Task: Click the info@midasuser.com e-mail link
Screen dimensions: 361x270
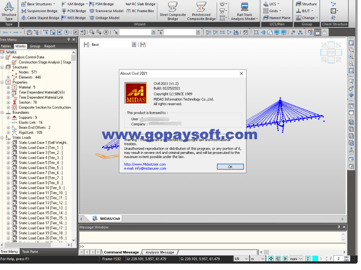Action: point(150,168)
